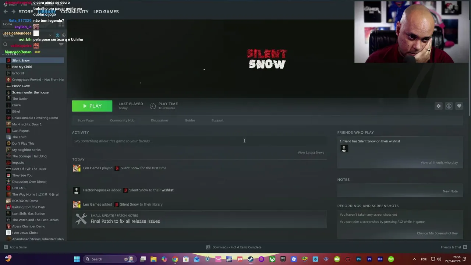Click the patch notes wrench icon
471x265 pixels.
pyautogui.click(x=81, y=219)
